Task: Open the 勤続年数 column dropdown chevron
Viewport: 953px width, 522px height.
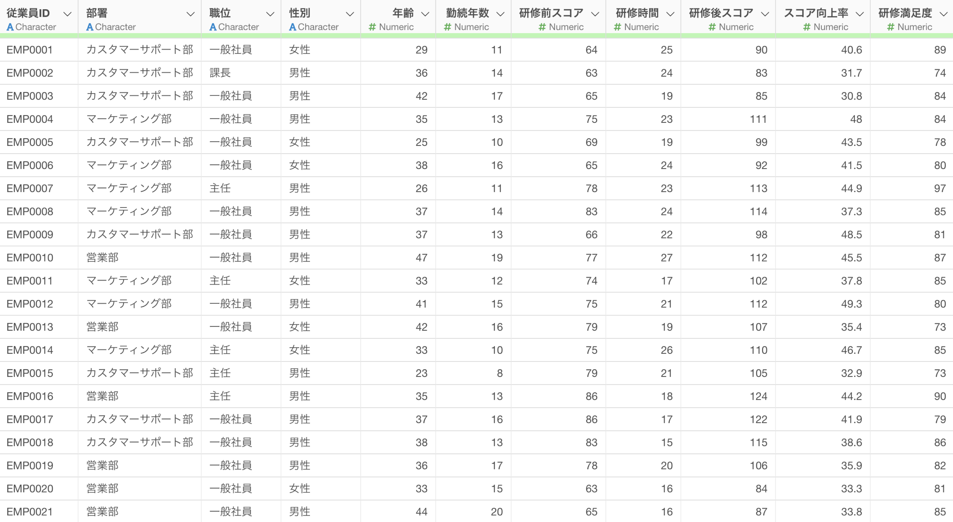Action: [x=500, y=14]
